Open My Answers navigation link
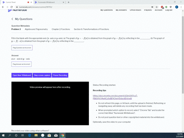The height and width of the screenshot is (138, 184). [x=121, y=10]
